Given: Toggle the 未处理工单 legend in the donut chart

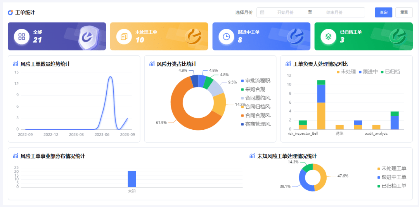Looking at the screenshot, I should coord(392,169).
